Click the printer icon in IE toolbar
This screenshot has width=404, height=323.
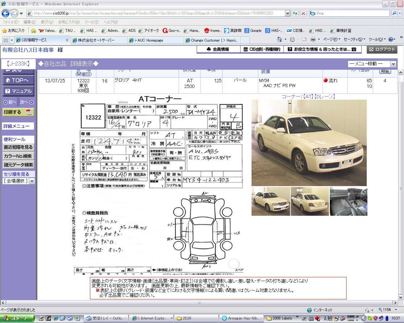(313, 39)
